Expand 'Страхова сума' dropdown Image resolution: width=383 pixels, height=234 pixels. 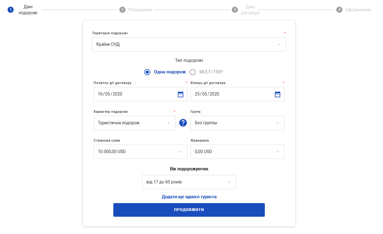point(140,152)
